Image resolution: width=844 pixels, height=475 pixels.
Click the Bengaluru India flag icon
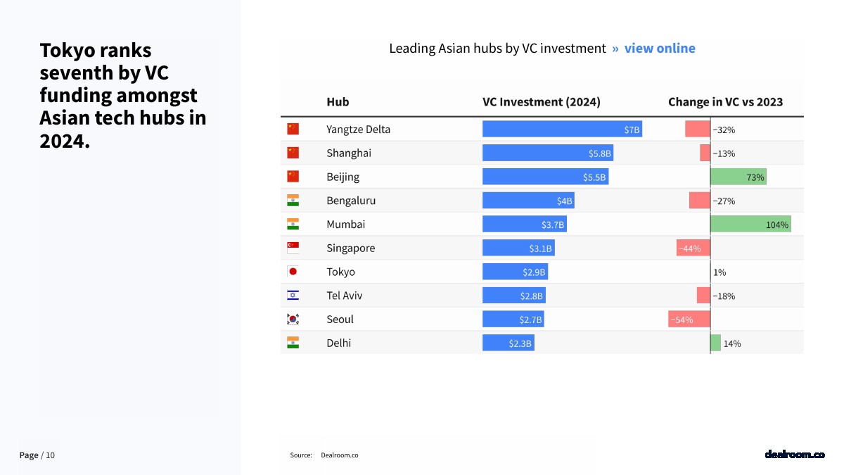point(293,201)
